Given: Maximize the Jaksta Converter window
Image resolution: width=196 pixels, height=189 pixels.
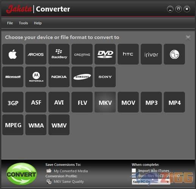Looking at the screenshot, I should pyautogui.click(x=179, y=9).
